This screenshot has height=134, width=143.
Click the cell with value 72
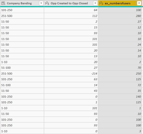[120, 85]
